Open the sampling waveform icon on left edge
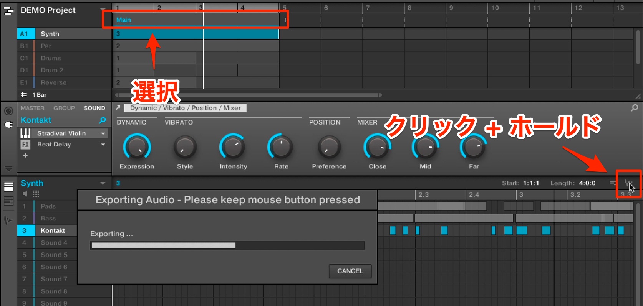The width and height of the screenshot is (643, 306). [x=8, y=220]
